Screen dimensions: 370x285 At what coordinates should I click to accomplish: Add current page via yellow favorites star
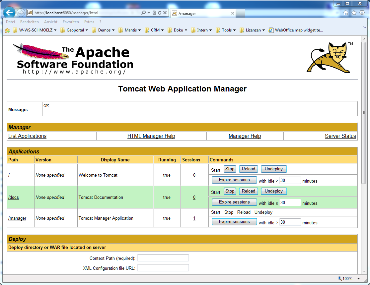7,30
